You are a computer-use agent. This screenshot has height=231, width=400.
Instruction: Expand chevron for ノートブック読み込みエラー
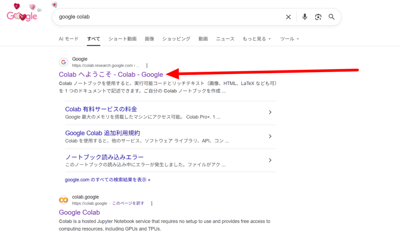pos(270,160)
